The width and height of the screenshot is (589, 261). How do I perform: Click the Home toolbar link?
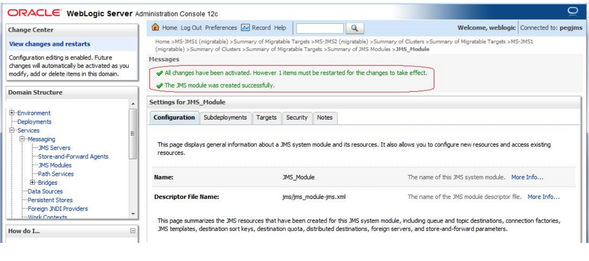coord(170,28)
